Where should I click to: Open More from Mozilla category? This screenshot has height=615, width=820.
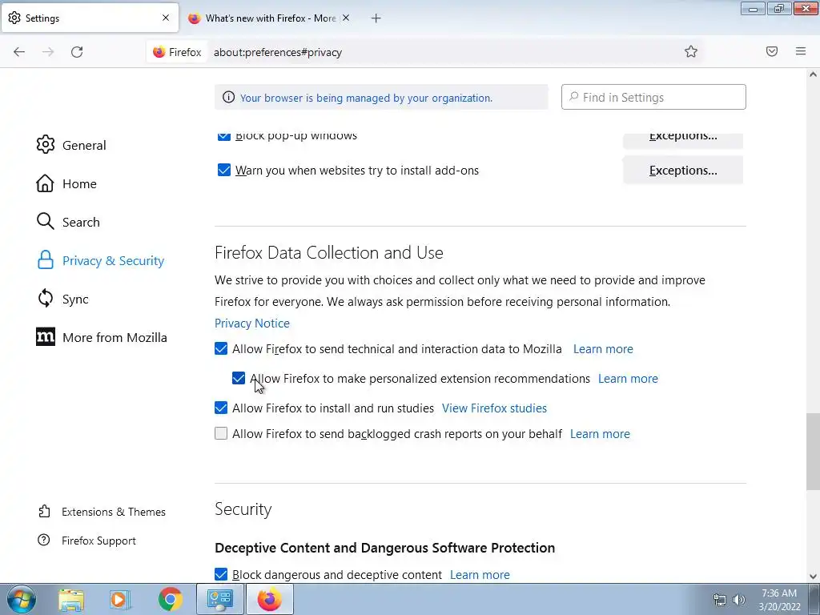(115, 337)
